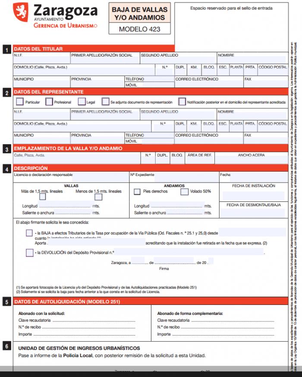The width and height of the screenshot is (302, 377).
Task: Click the Zaragoza coat of arms logo
Action: [21, 12]
